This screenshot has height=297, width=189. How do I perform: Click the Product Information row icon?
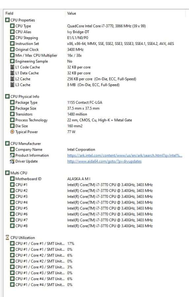click(12, 155)
